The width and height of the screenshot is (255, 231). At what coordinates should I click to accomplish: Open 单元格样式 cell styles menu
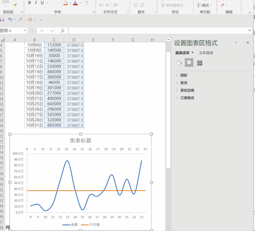click(173, 5)
